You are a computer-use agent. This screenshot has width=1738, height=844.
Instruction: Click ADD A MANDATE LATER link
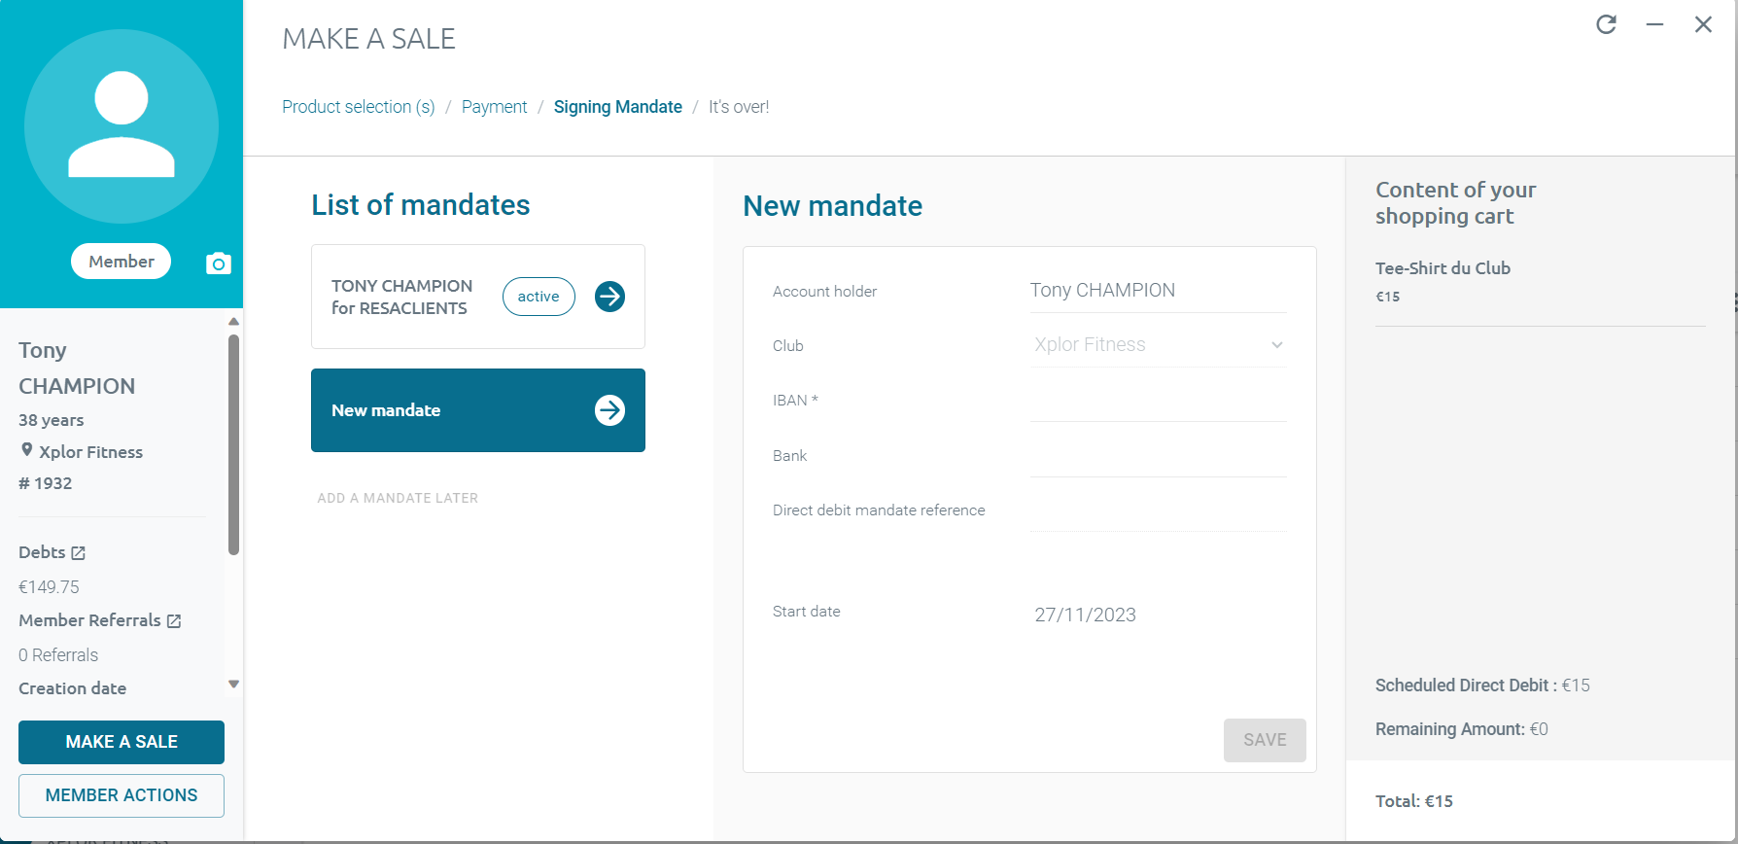[x=398, y=498]
